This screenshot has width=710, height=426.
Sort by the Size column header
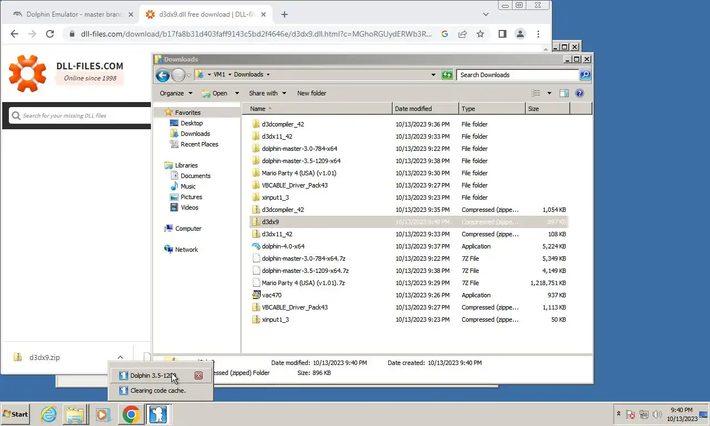(x=547, y=109)
